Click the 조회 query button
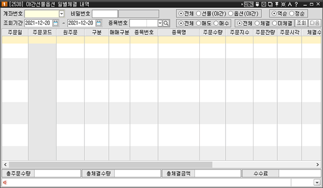 pyautogui.click(x=301, y=23)
